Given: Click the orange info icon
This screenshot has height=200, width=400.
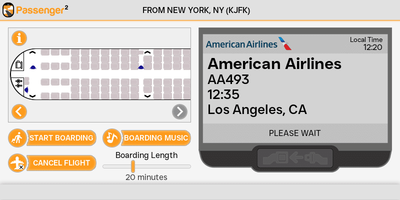Looking at the screenshot, I should tap(19, 37).
